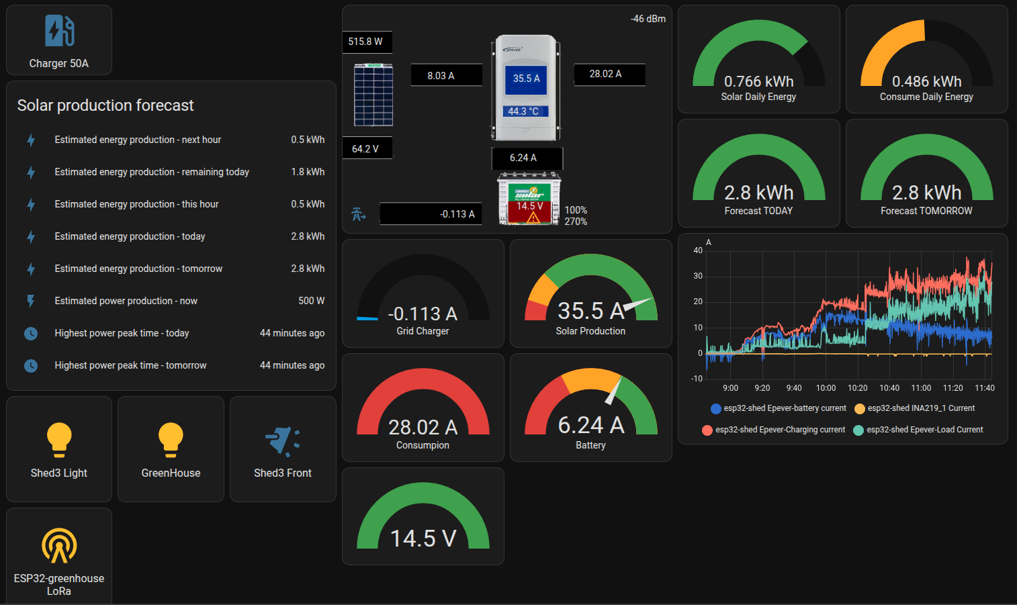
Task: Toggle the GreenHouse light bulb
Action: coord(171,439)
